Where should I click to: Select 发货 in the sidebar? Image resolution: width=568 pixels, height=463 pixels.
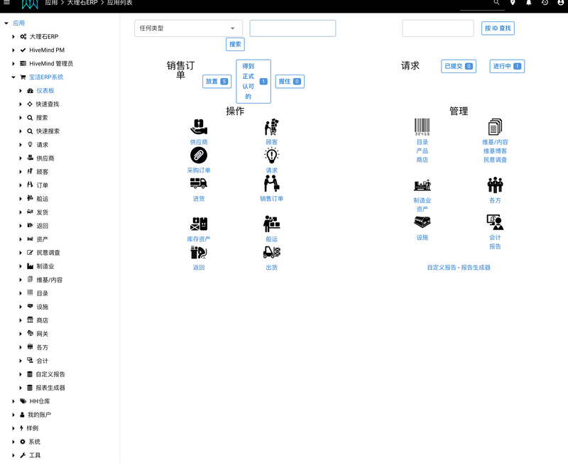43,212
